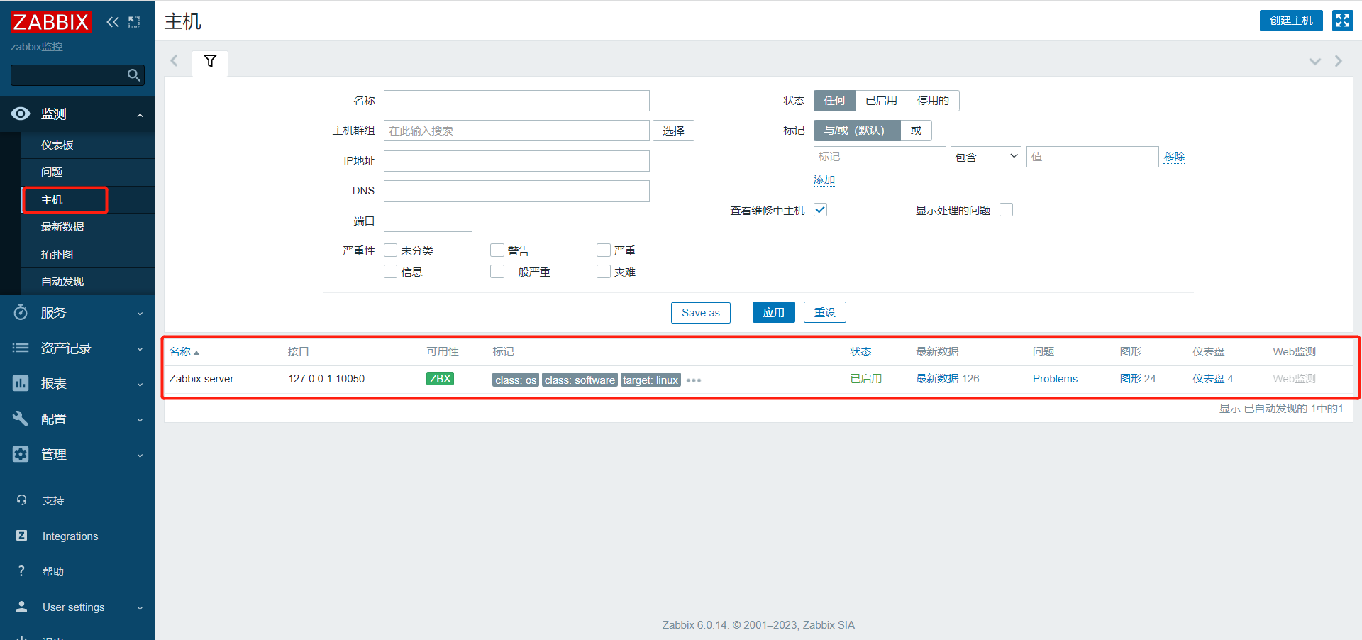Toggle the filter funnel tab
1362x640 pixels.
[210, 61]
